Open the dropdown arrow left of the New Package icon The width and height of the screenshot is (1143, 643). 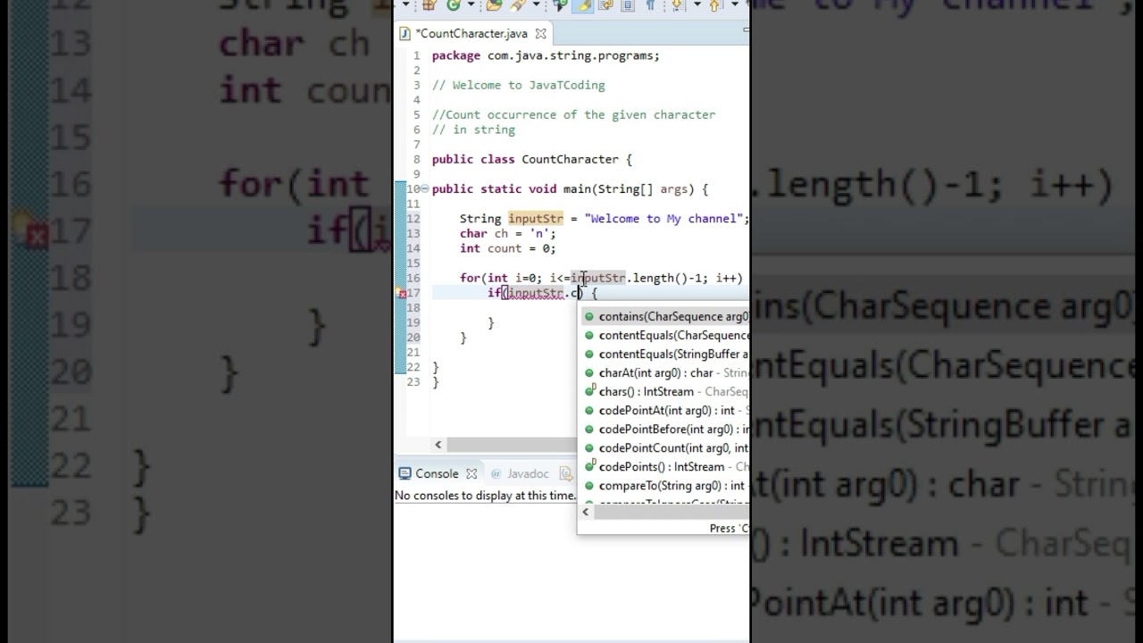pyautogui.click(x=405, y=4)
